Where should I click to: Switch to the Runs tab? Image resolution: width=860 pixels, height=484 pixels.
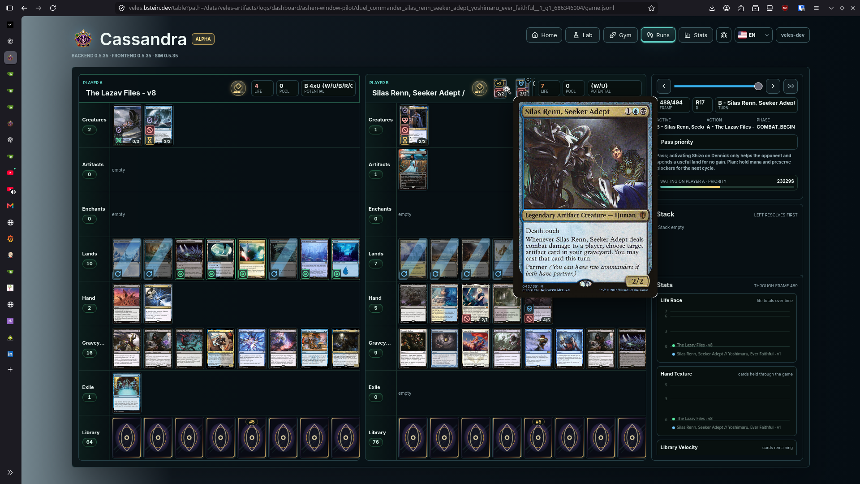(x=658, y=35)
